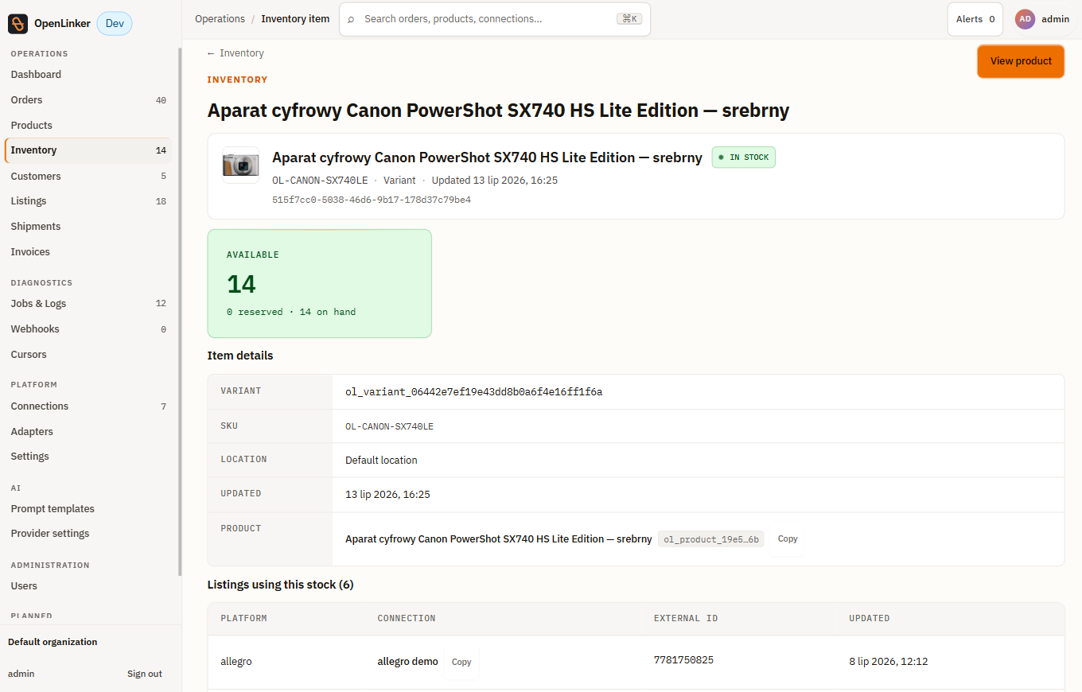Click the Dev environment badge
The image size is (1082, 692).
[115, 24]
